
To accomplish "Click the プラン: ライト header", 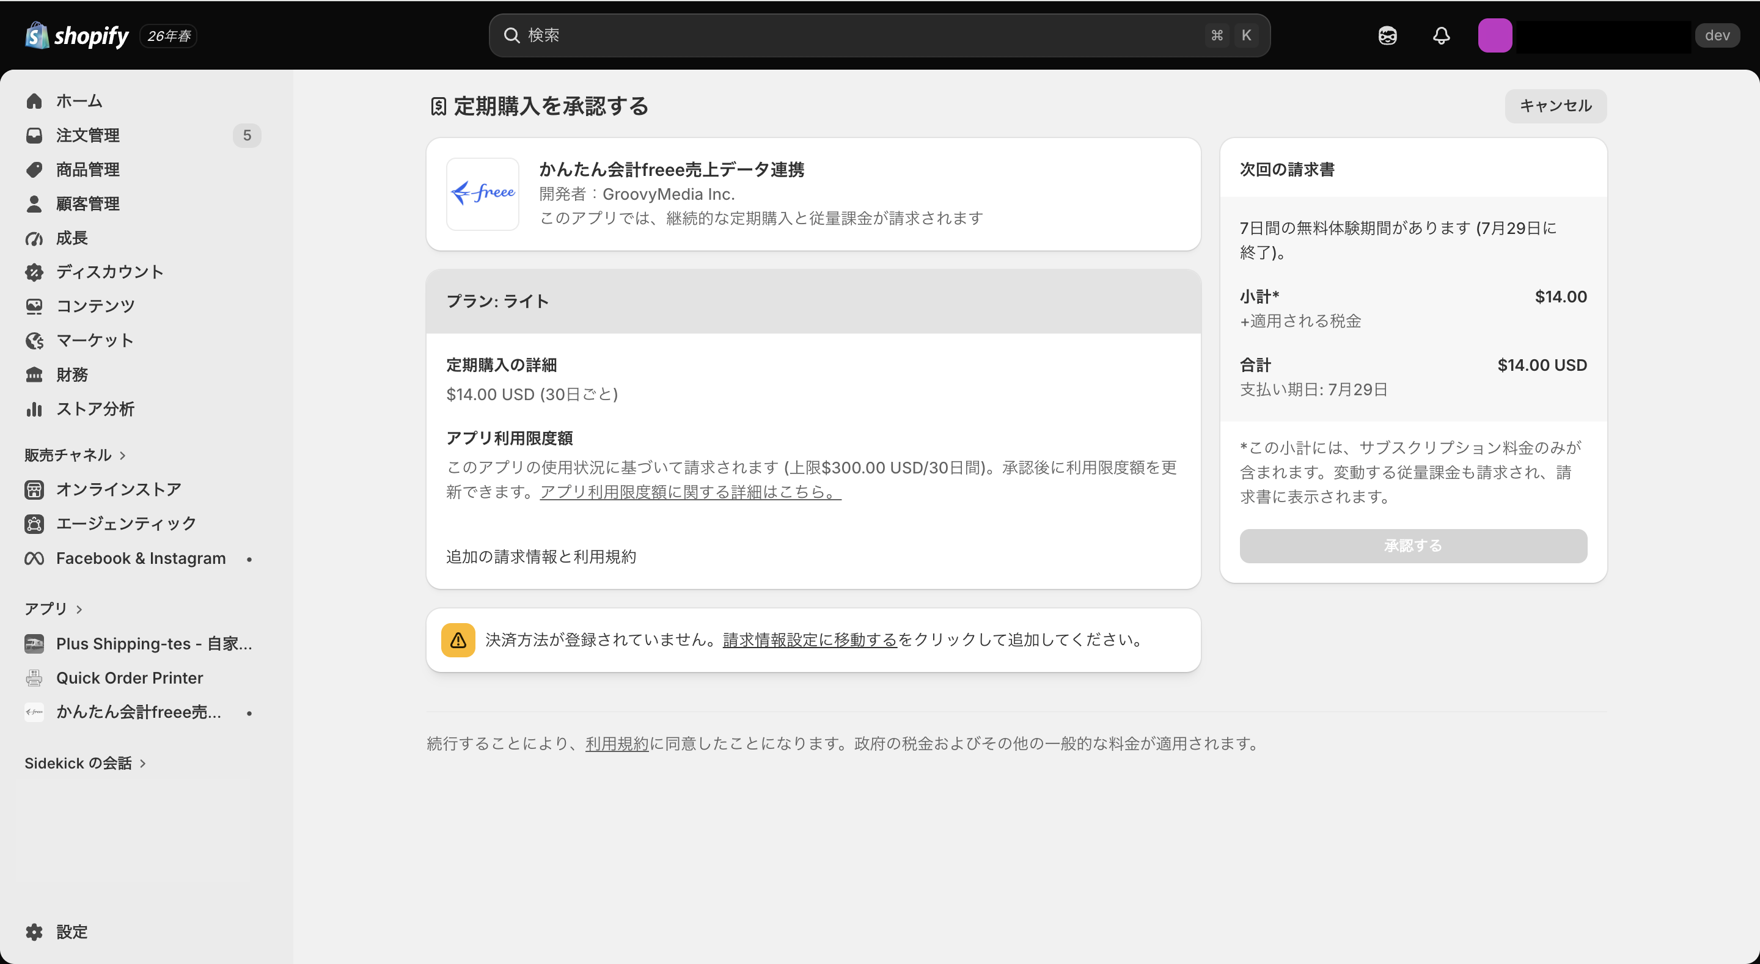I will click(813, 301).
